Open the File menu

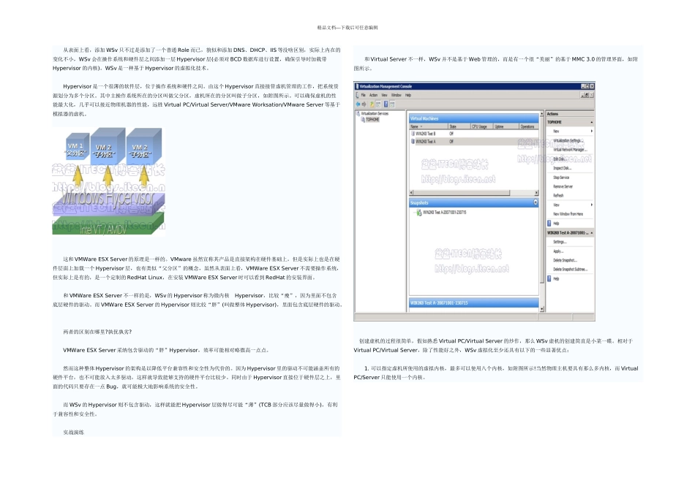click(x=363, y=95)
